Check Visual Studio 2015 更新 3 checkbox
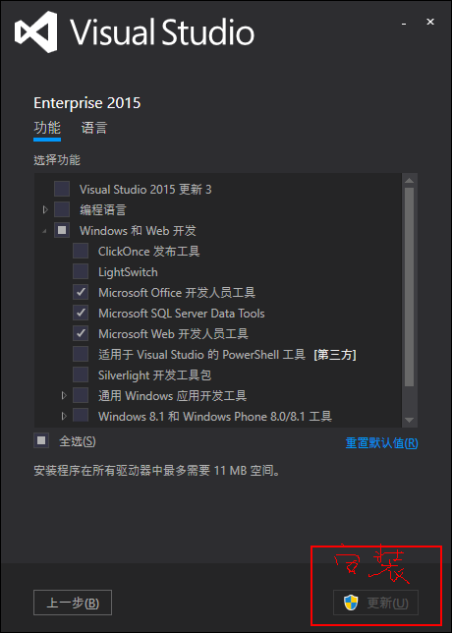This screenshot has width=452, height=633. pyautogui.click(x=62, y=189)
